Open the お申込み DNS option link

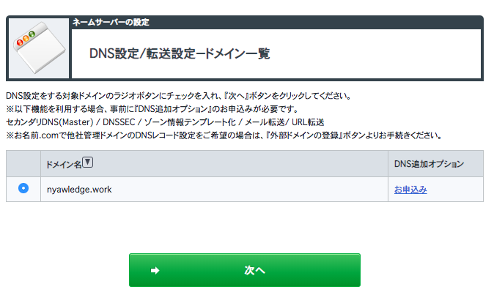[x=410, y=190]
